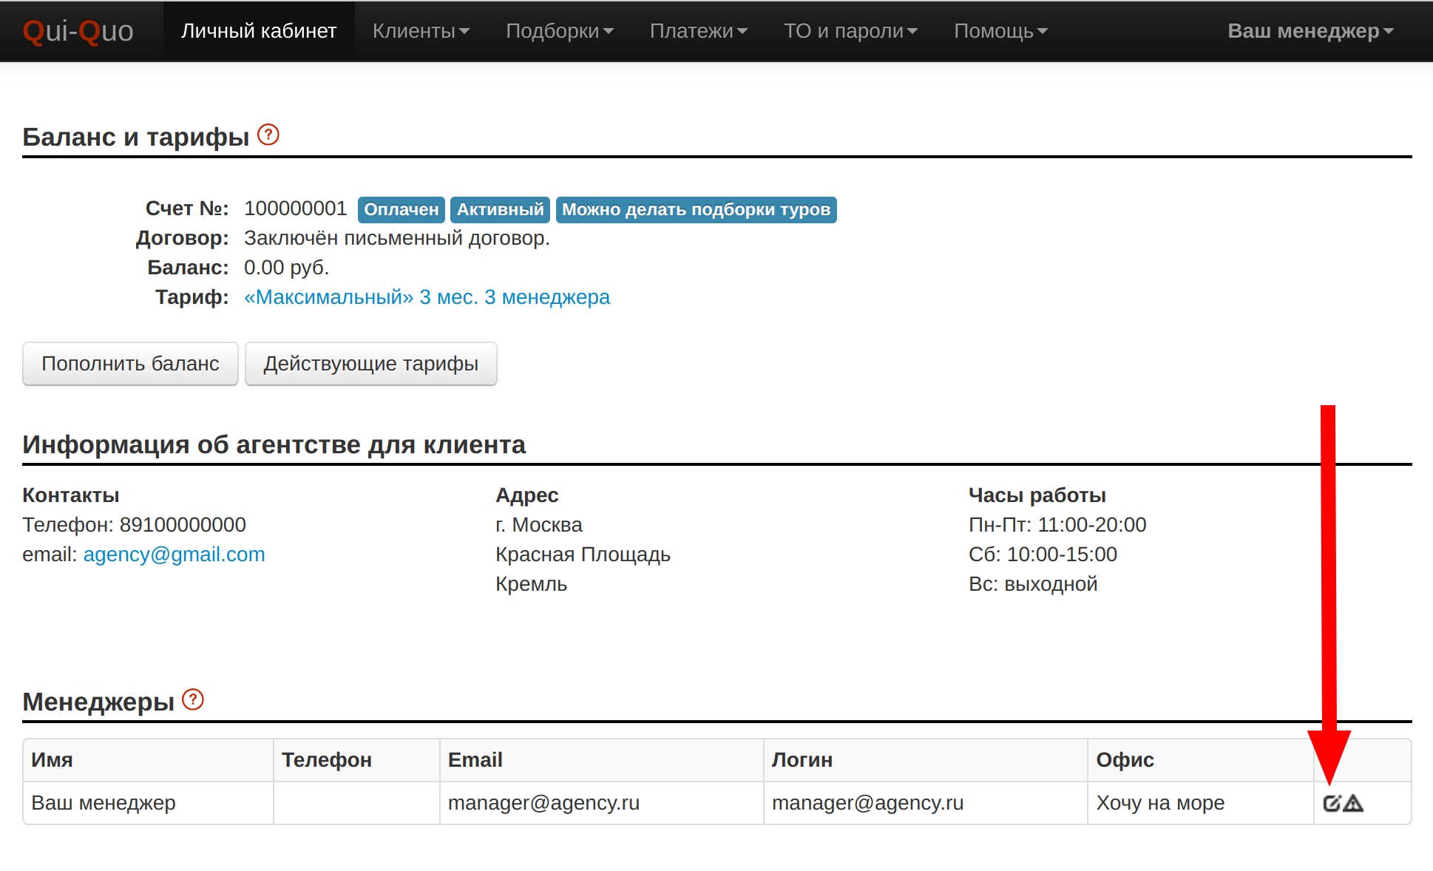Open help icon next to Баланс и тарифы
Screen dimensions: 1433x871
click(x=268, y=135)
